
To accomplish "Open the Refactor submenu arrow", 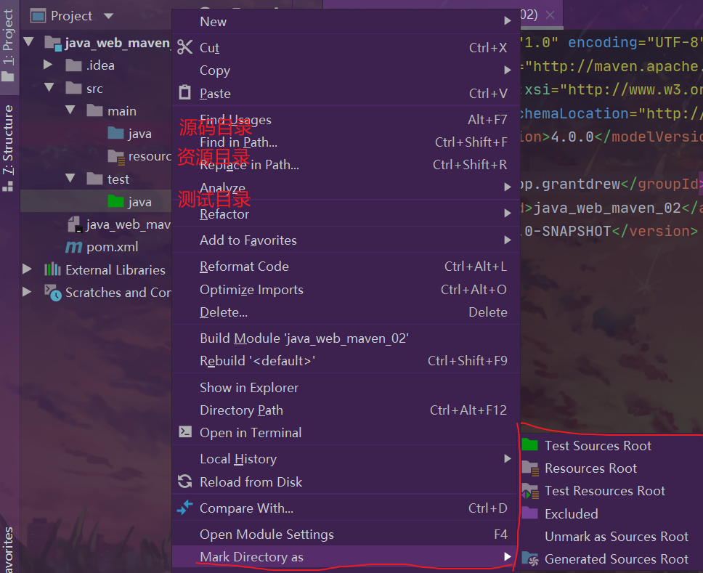I will coord(508,213).
